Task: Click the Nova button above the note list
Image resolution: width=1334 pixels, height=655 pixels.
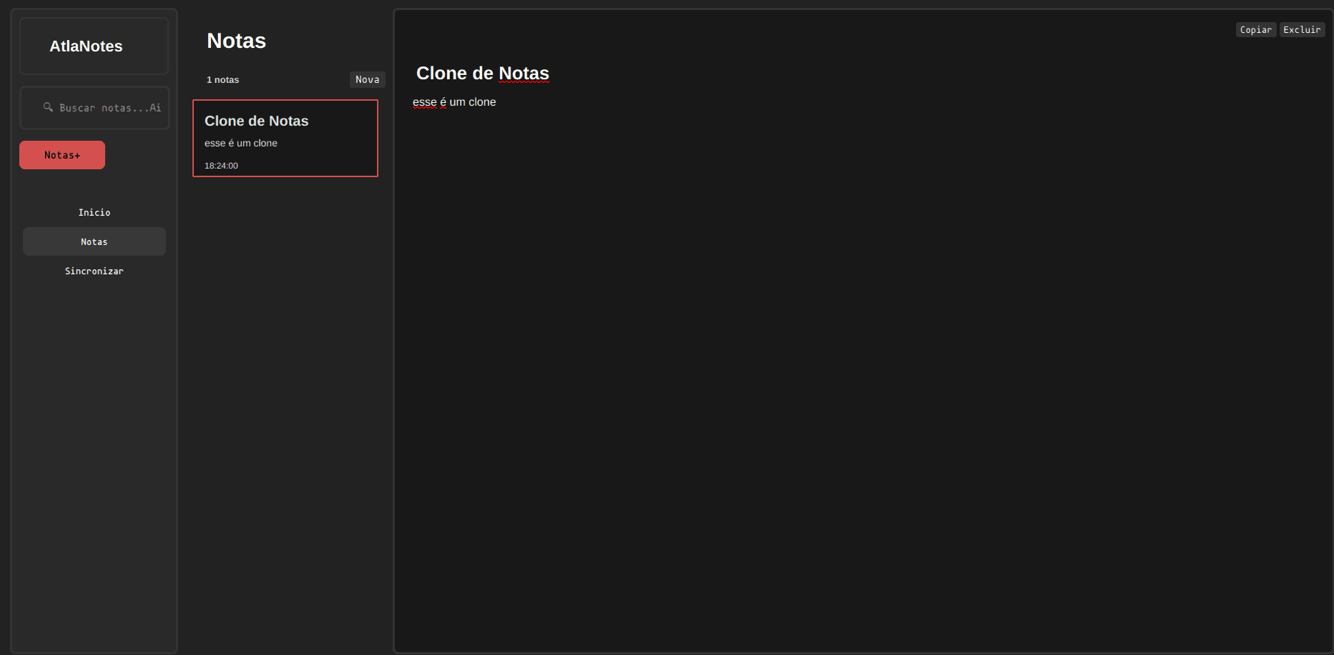Action: (x=367, y=79)
